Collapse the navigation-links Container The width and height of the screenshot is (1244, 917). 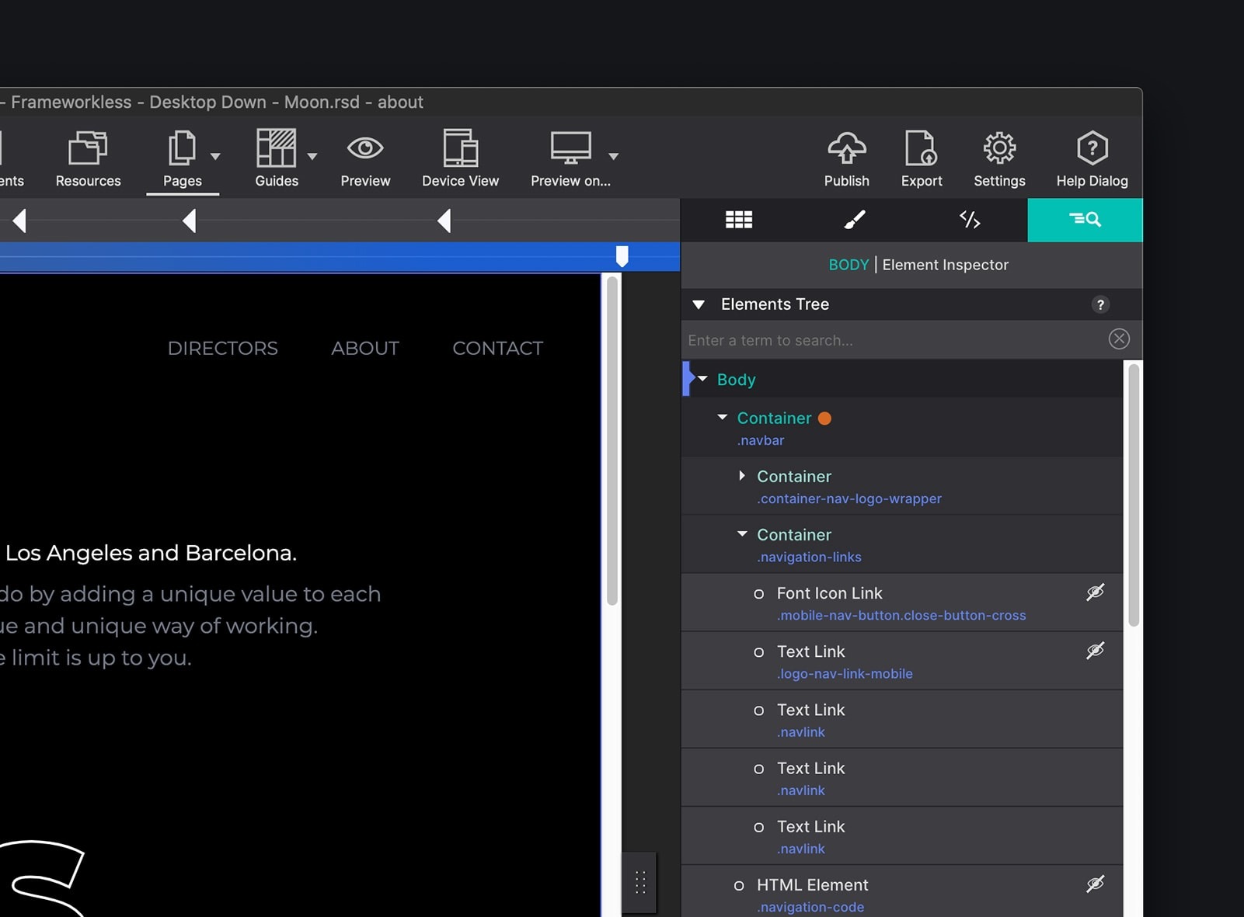(742, 534)
